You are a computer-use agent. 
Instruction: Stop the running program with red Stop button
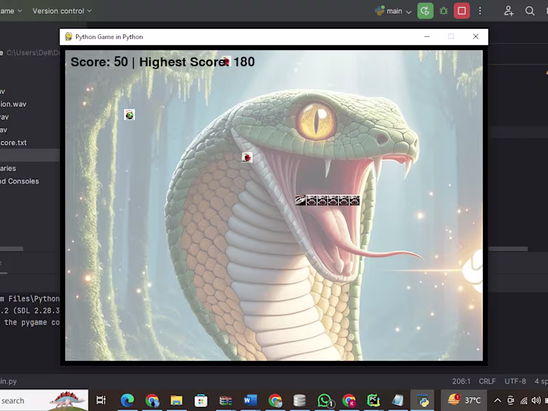[x=462, y=11]
